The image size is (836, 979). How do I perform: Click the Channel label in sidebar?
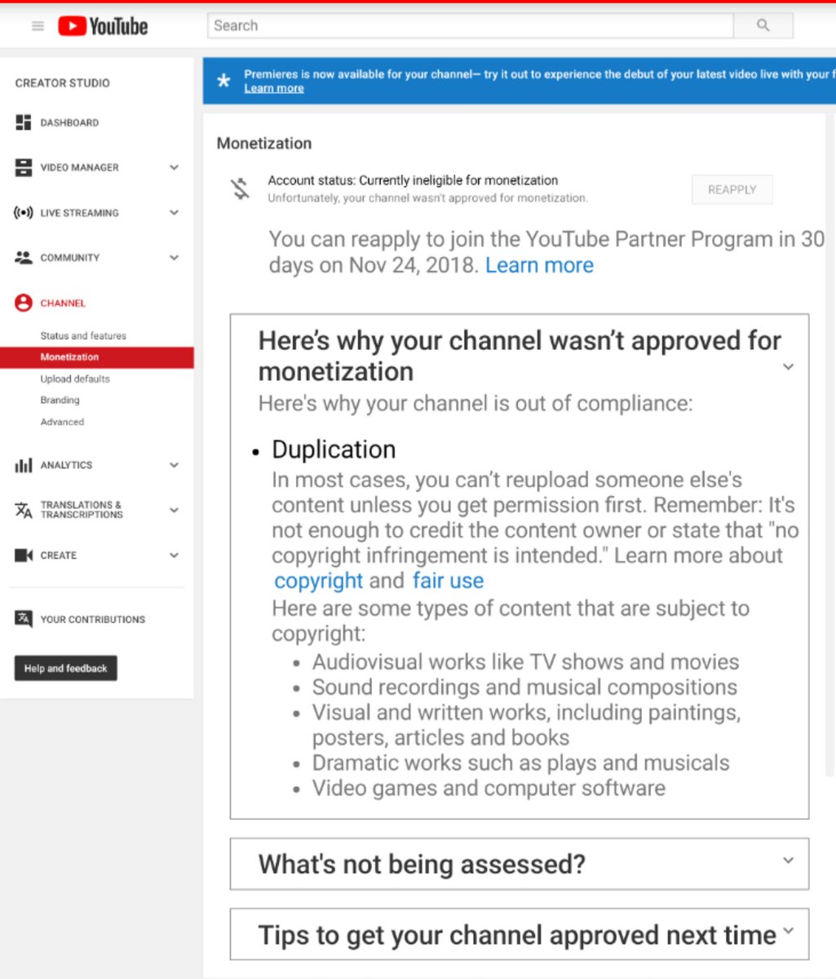coord(63,303)
